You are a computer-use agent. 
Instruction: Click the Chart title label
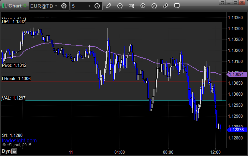[15, 6]
